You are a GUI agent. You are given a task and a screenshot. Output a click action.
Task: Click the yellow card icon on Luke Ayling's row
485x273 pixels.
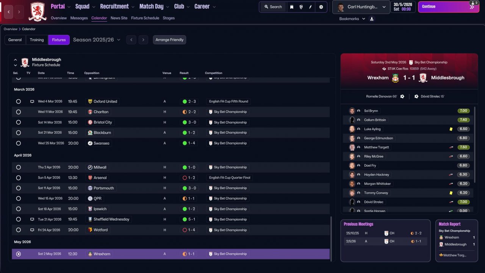tap(451, 129)
